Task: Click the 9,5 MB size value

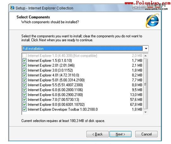Action: coord(137,90)
